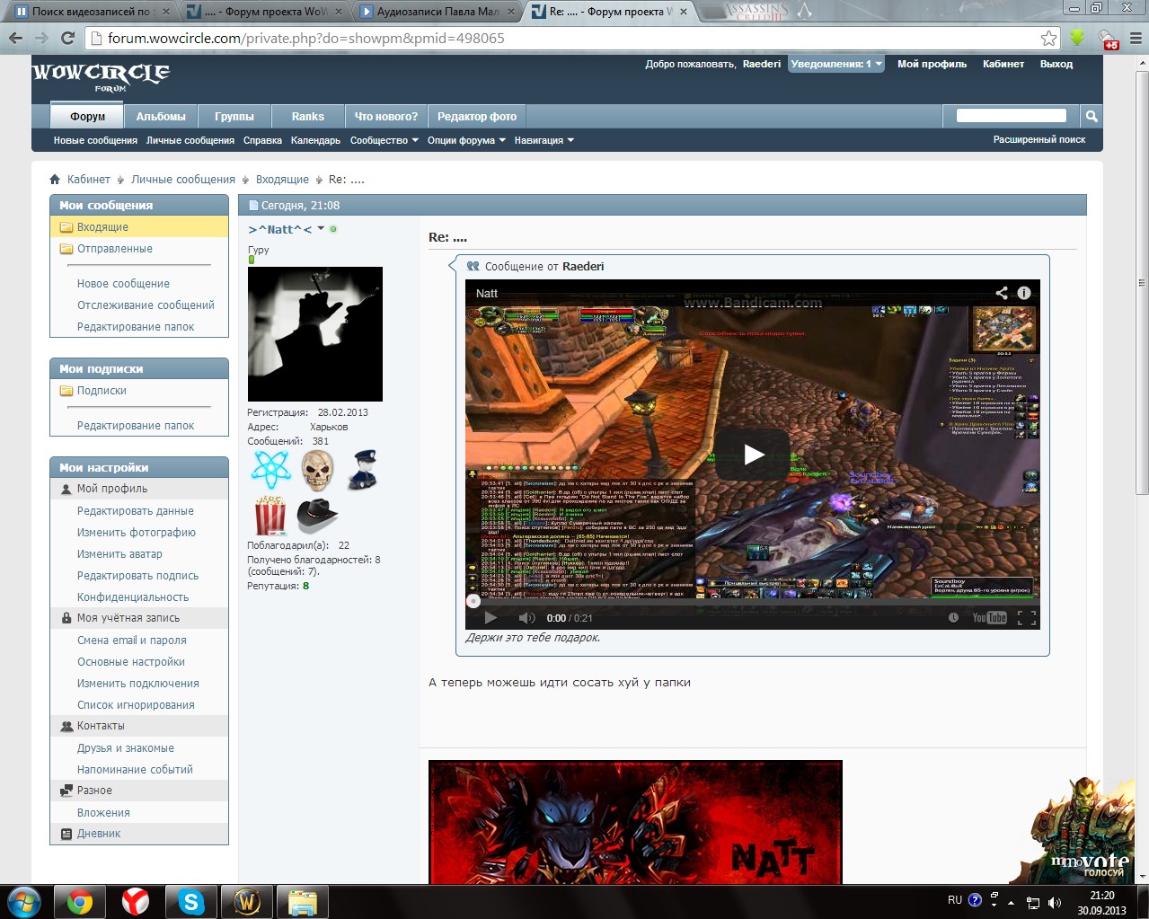The height and width of the screenshot is (919, 1149).
Task: Click the WoWCircle forum logo
Action: pos(101,75)
